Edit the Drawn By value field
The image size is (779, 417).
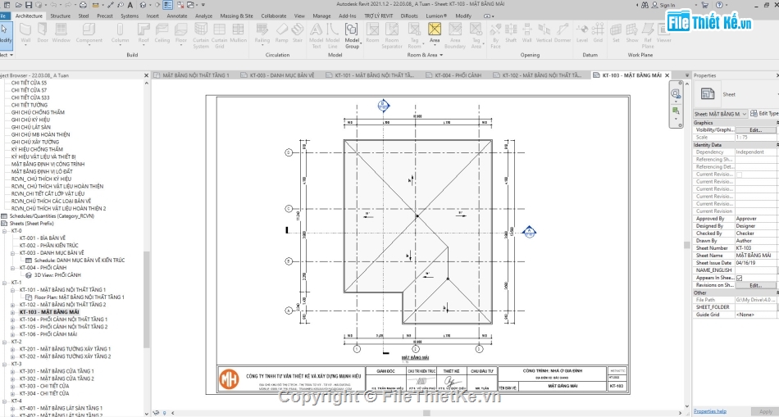756,241
